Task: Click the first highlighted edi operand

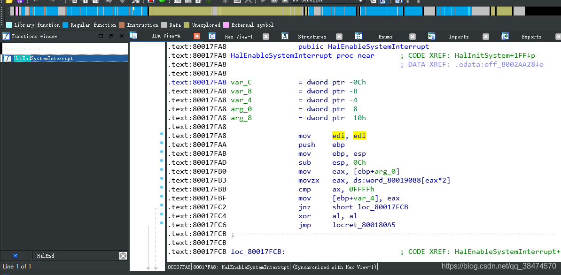Action: (x=338, y=136)
